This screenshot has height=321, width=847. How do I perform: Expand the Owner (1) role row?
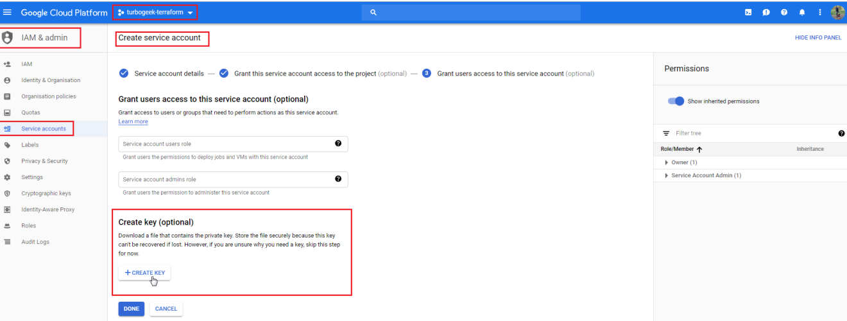pyautogui.click(x=667, y=162)
